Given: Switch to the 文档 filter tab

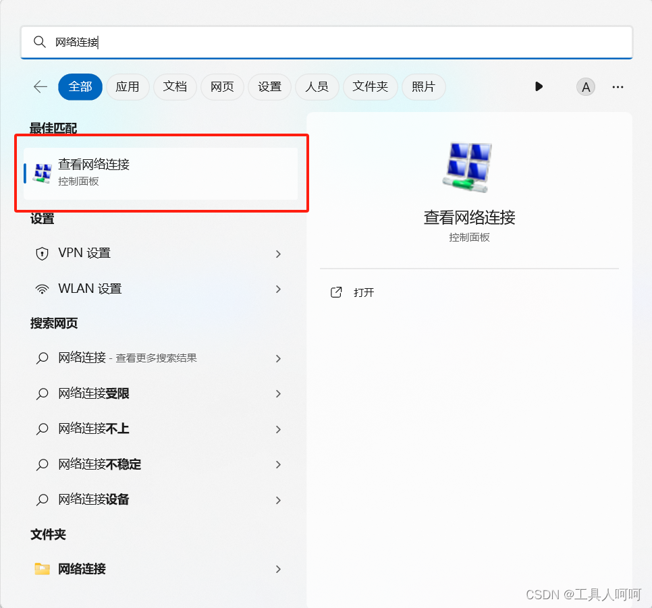Looking at the screenshot, I should tap(175, 87).
